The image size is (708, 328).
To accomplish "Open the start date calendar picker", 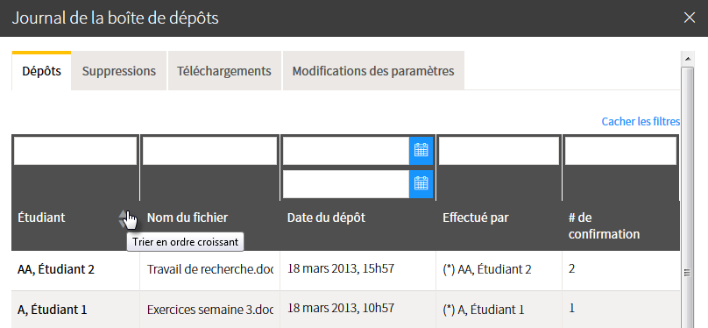I will (x=421, y=151).
